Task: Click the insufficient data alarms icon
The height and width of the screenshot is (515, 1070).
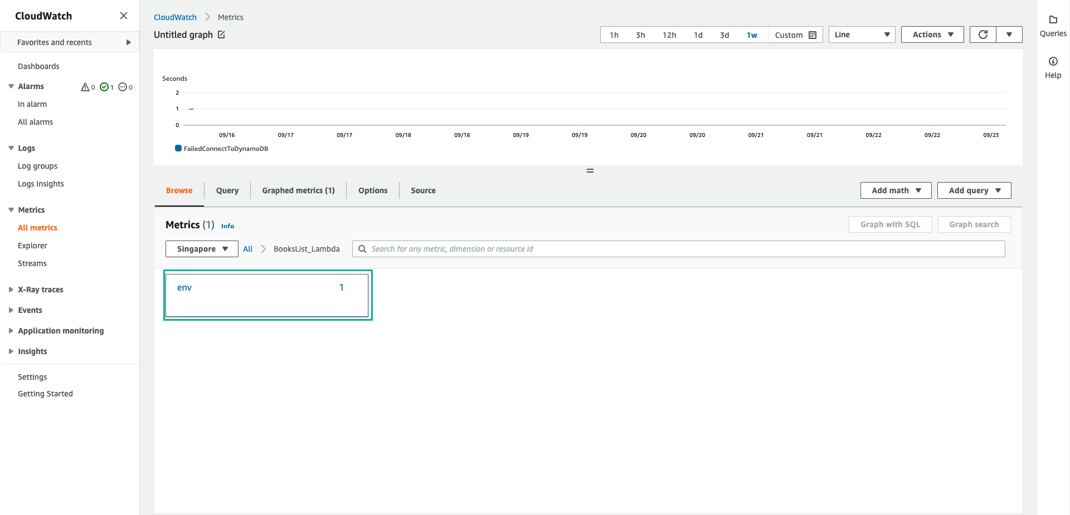Action: [x=123, y=87]
